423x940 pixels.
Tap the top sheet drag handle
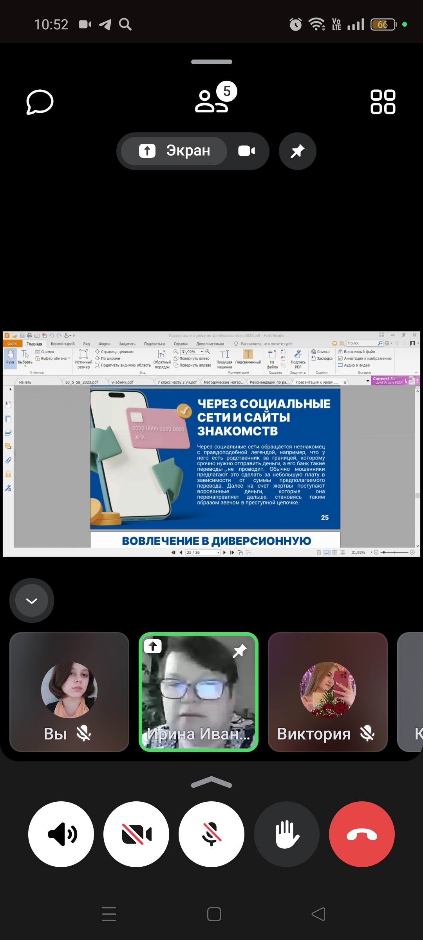coord(211,62)
